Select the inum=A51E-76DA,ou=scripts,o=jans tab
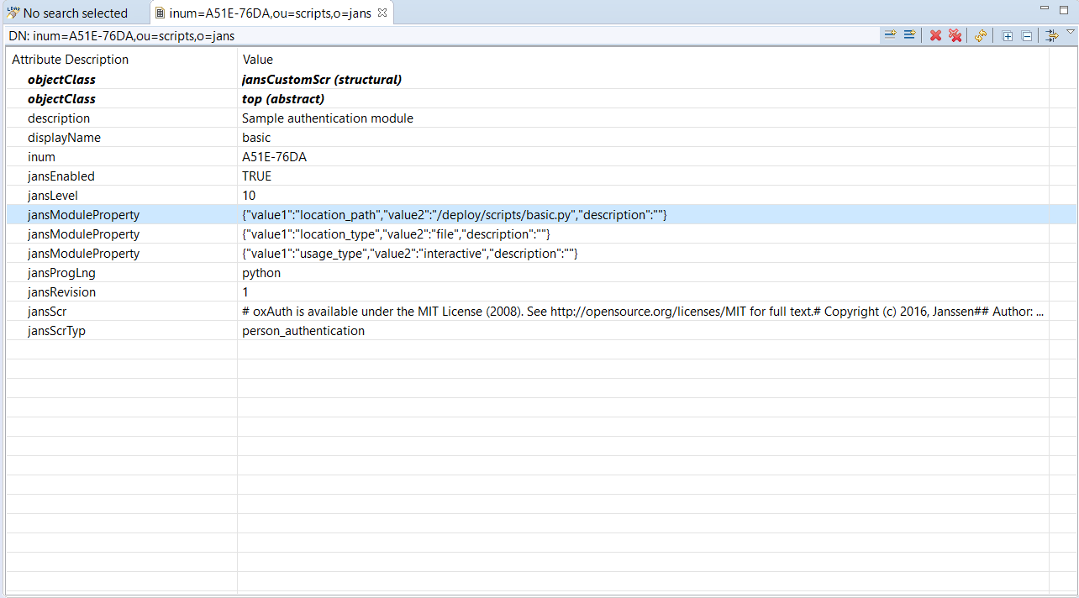Viewport: 1079px width, 598px height. click(269, 13)
